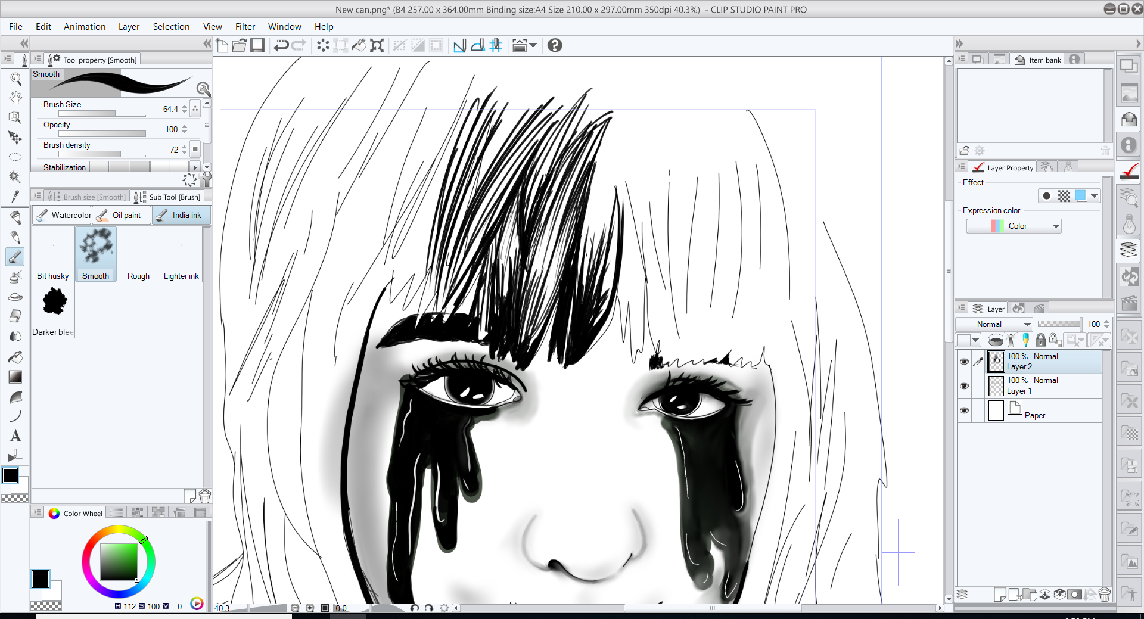Toggle Paper layer visibility eye
Image resolution: width=1144 pixels, height=619 pixels.
[964, 410]
